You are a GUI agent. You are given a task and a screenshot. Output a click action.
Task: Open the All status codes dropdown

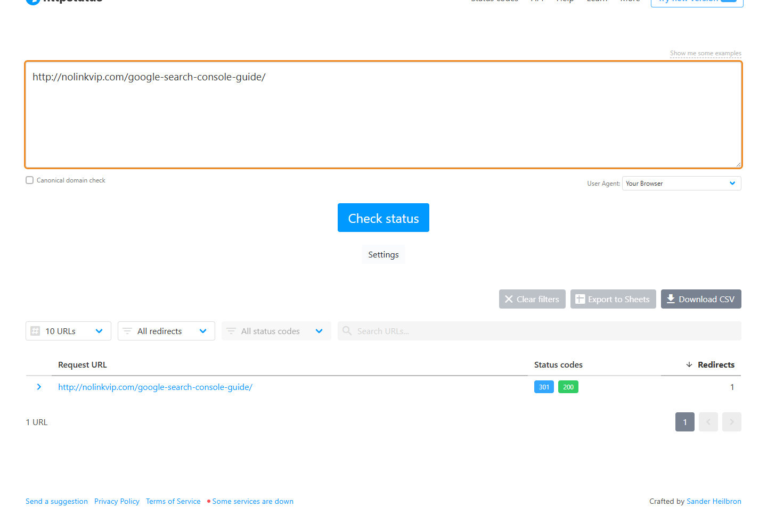(276, 331)
